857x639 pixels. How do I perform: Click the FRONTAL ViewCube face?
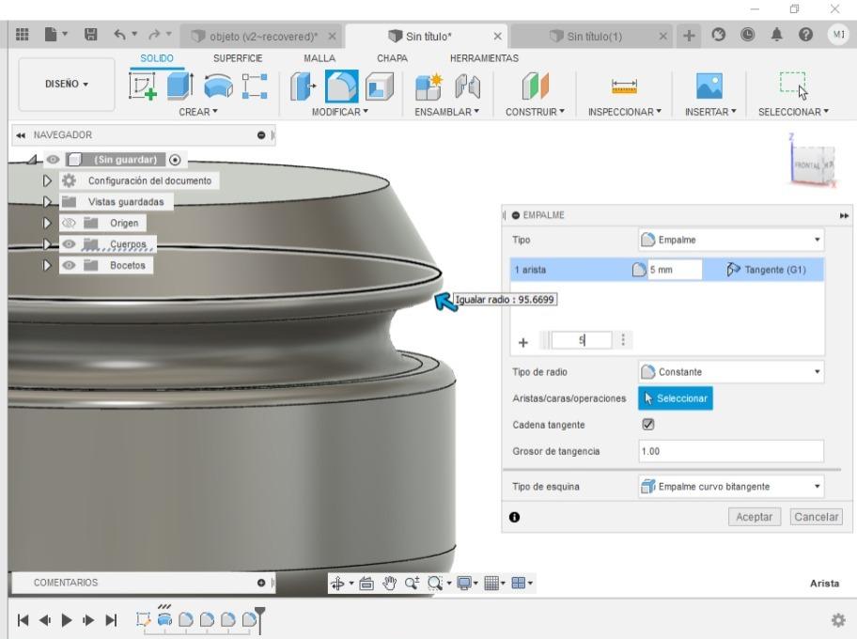tap(808, 164)
